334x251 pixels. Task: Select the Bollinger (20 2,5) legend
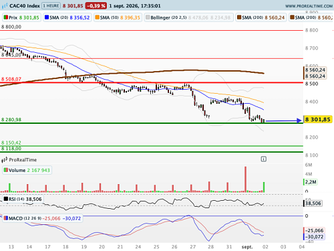tap(188, 17)
